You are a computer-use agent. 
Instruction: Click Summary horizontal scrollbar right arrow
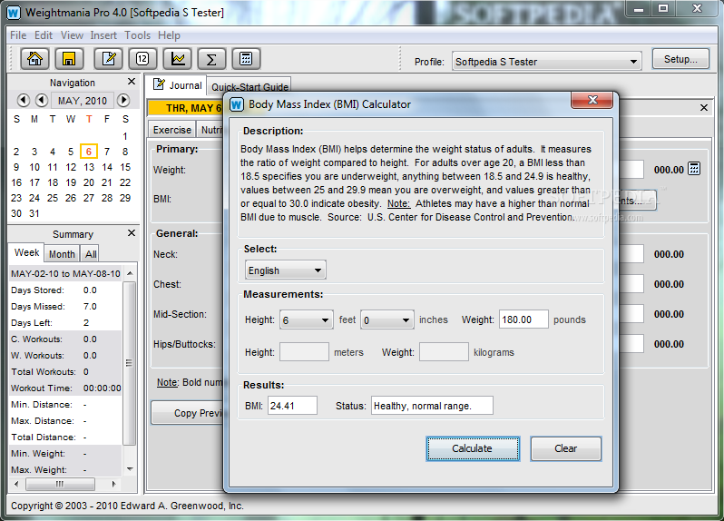coord(113,484)
